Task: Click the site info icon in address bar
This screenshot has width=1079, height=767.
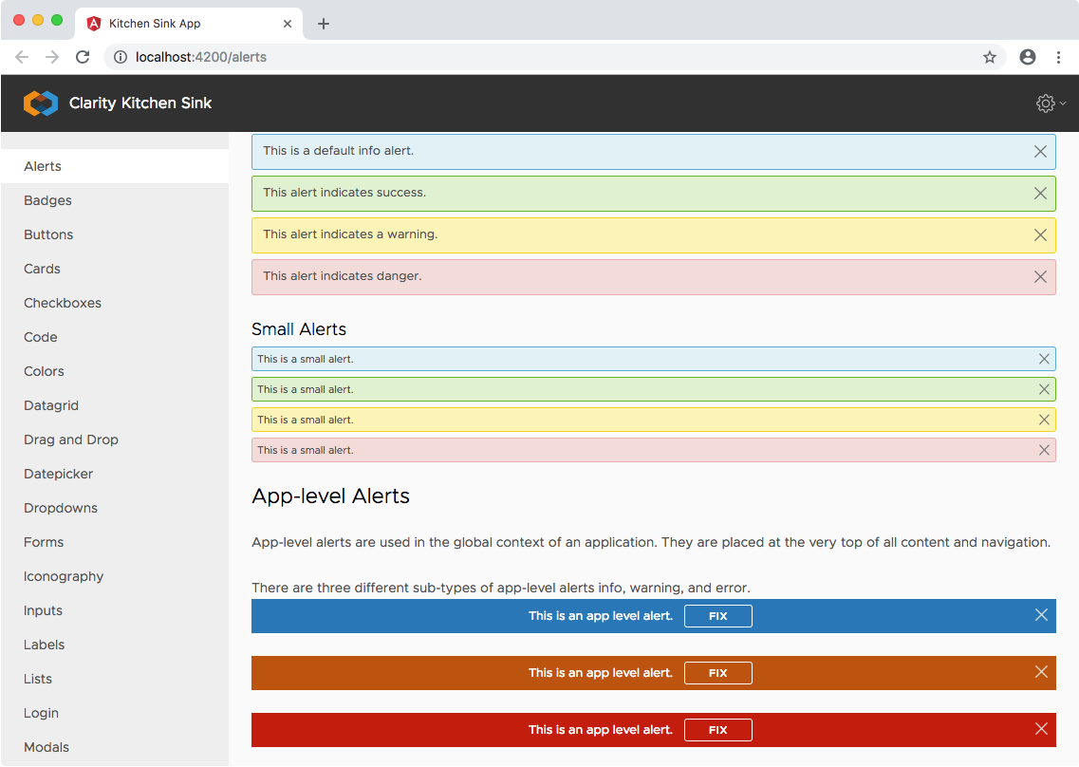Action: (x=121, y=57)
